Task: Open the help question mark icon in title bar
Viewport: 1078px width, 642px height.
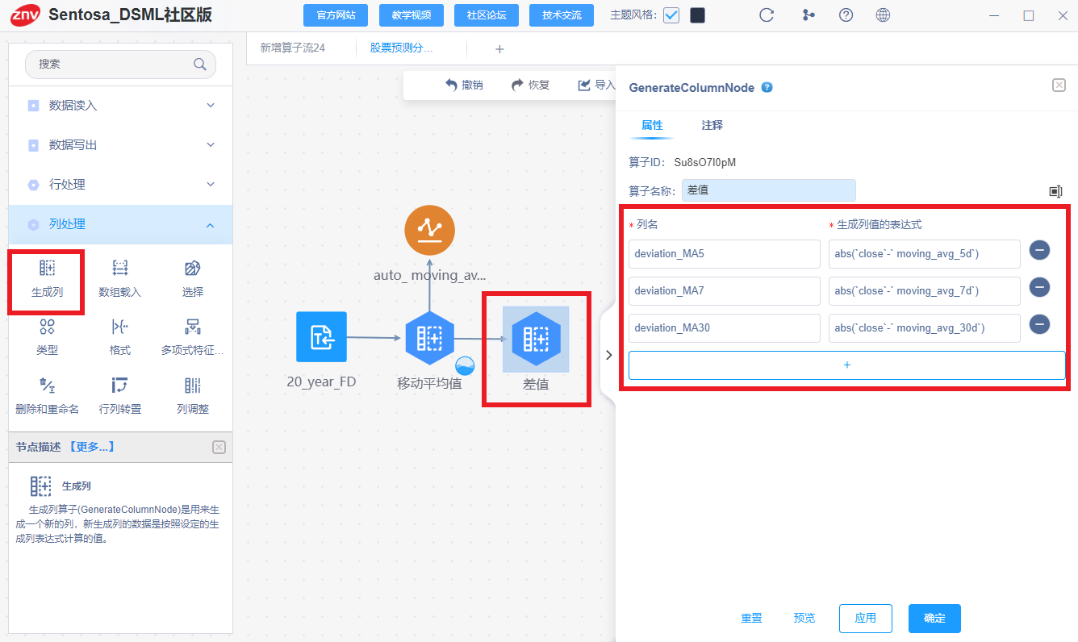Action: (x=846, y=15)
